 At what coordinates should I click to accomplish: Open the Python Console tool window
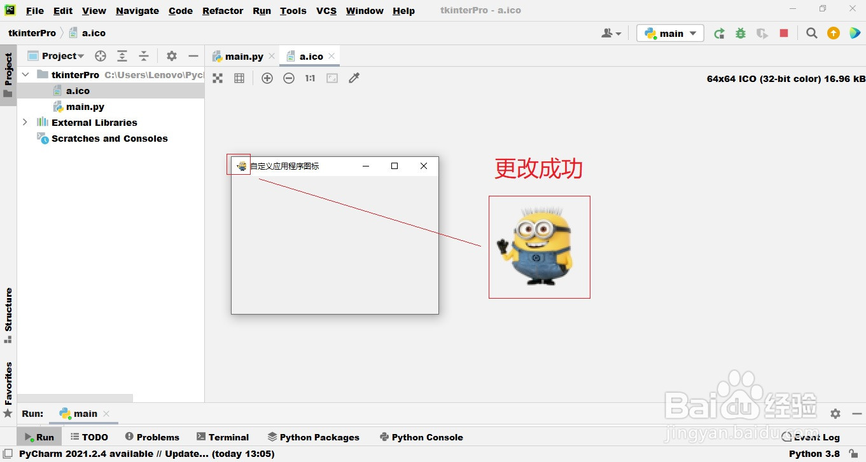pyautogui.click(x=421, y=437)
